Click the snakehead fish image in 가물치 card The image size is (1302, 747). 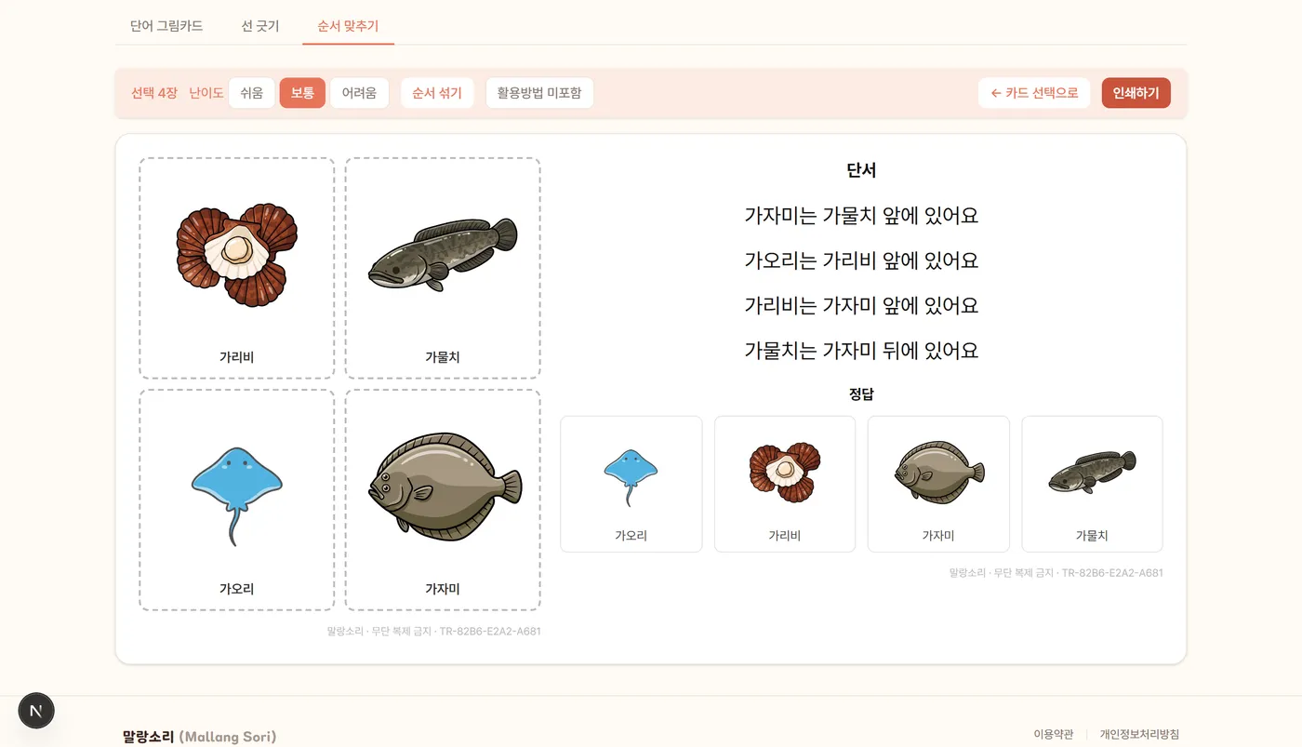point(443,254)
